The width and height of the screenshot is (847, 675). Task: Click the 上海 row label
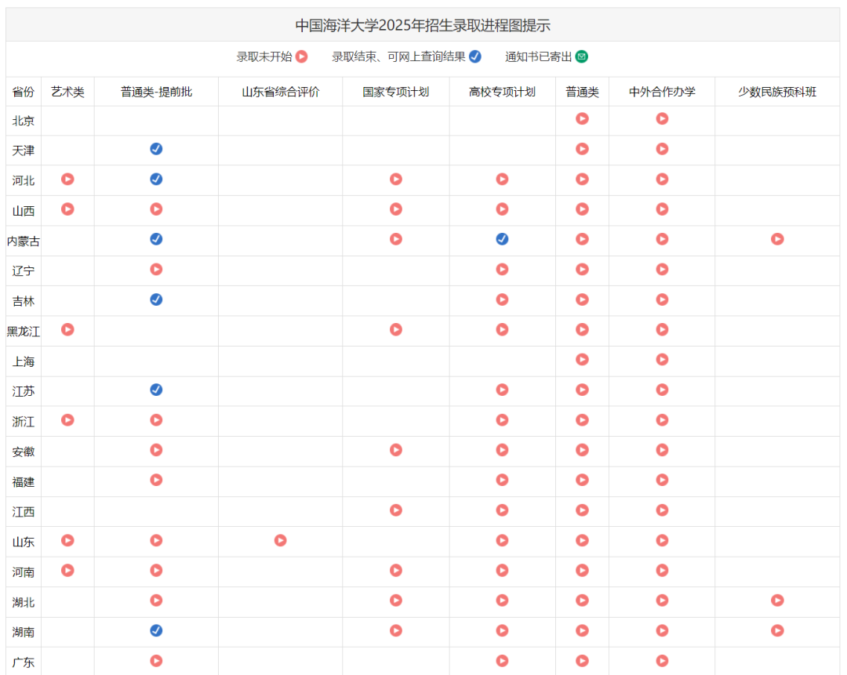24,361
